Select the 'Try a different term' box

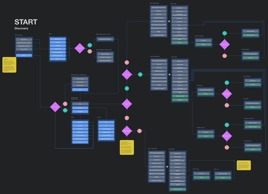(80, 82)
